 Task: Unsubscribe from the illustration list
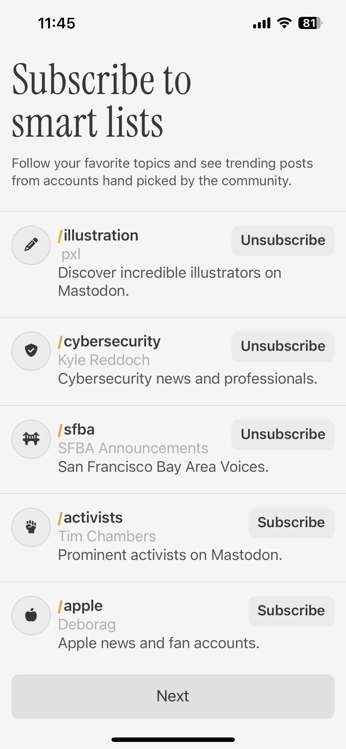pos(283,240)
